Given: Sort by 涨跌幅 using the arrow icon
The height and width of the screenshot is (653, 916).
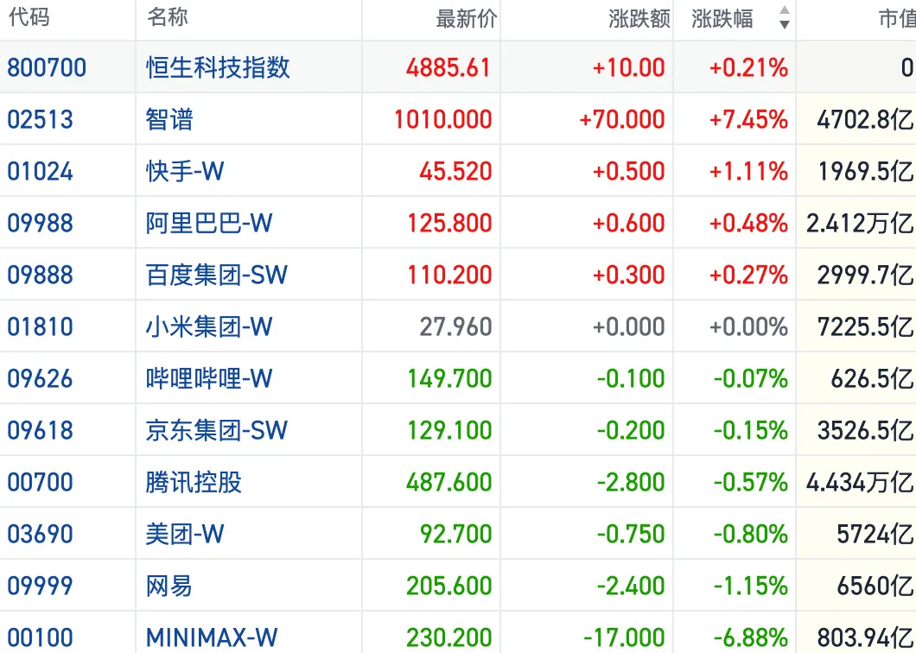Looking at the screenshot, I should point(785,18).
